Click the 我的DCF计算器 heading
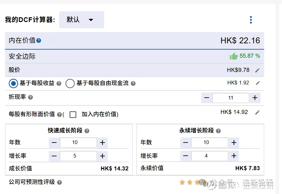The width and height of the screenshot is (282, 194). pyautogui.click(x=30, y=20)
